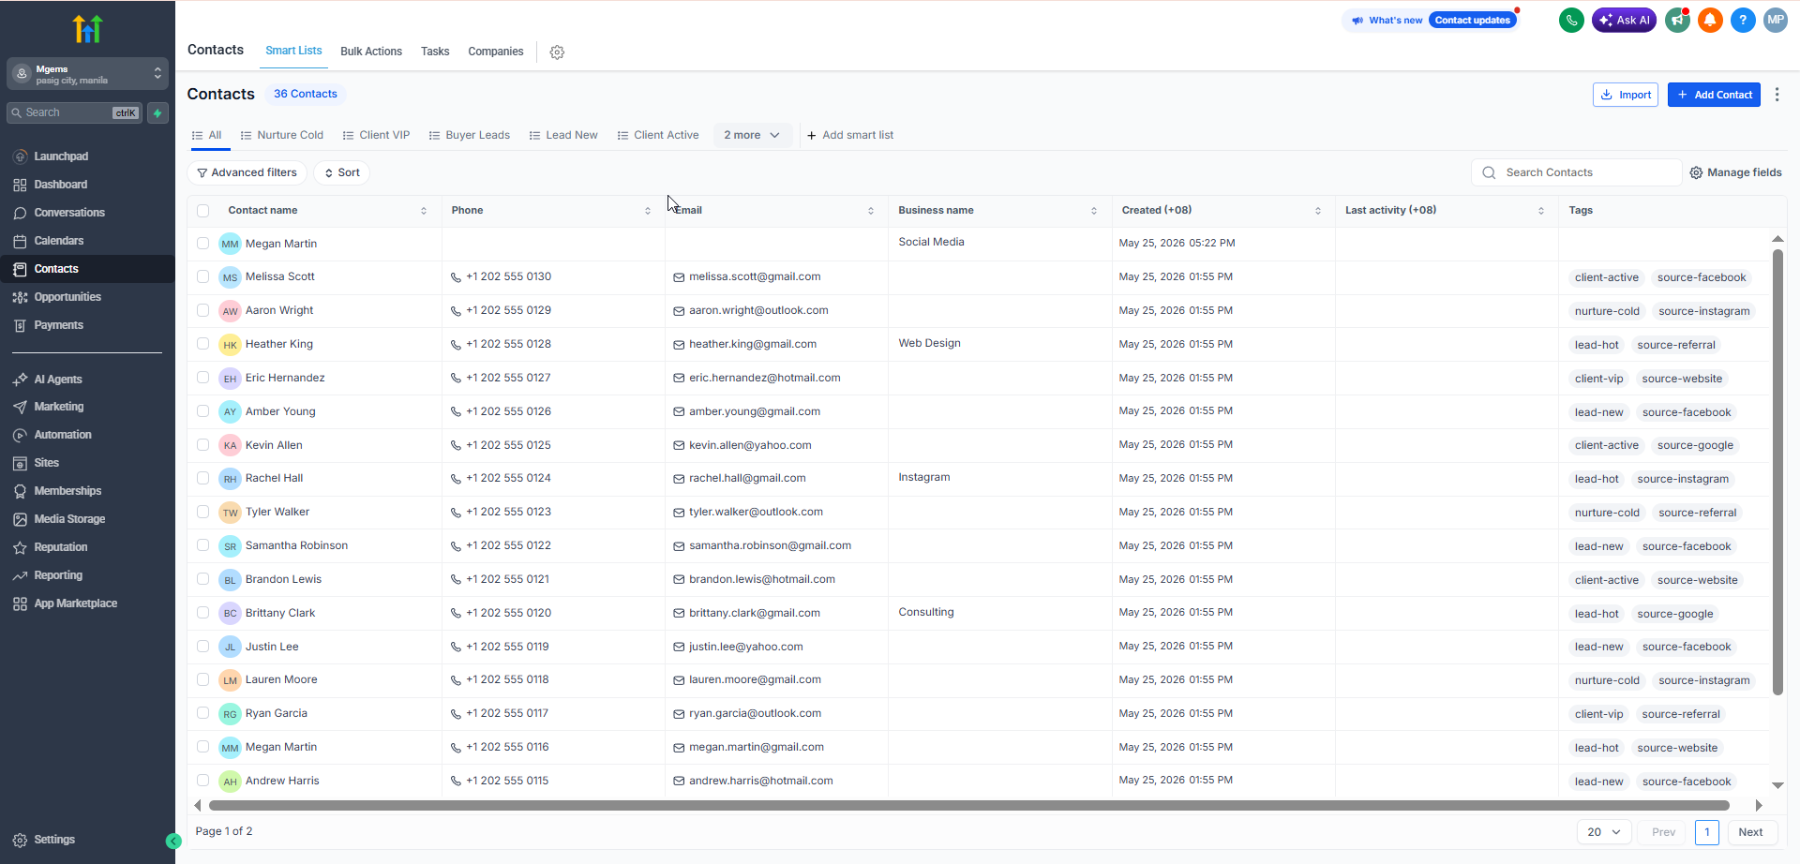Open the three-dot more options menu
Image resolution: width=1800 pixels, height=864 pixels.
pos(1777,95)
